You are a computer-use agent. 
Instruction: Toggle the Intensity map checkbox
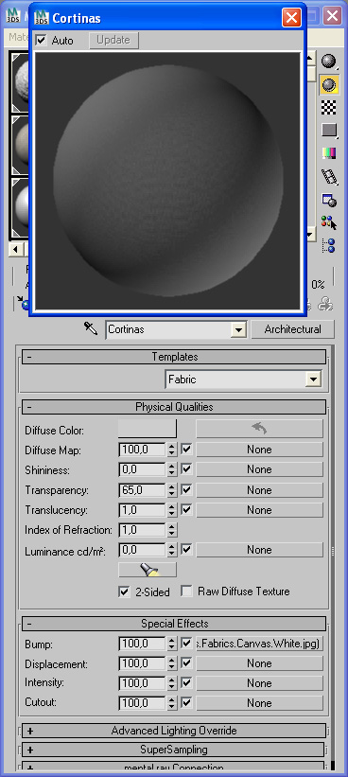[x=186, y=683]
